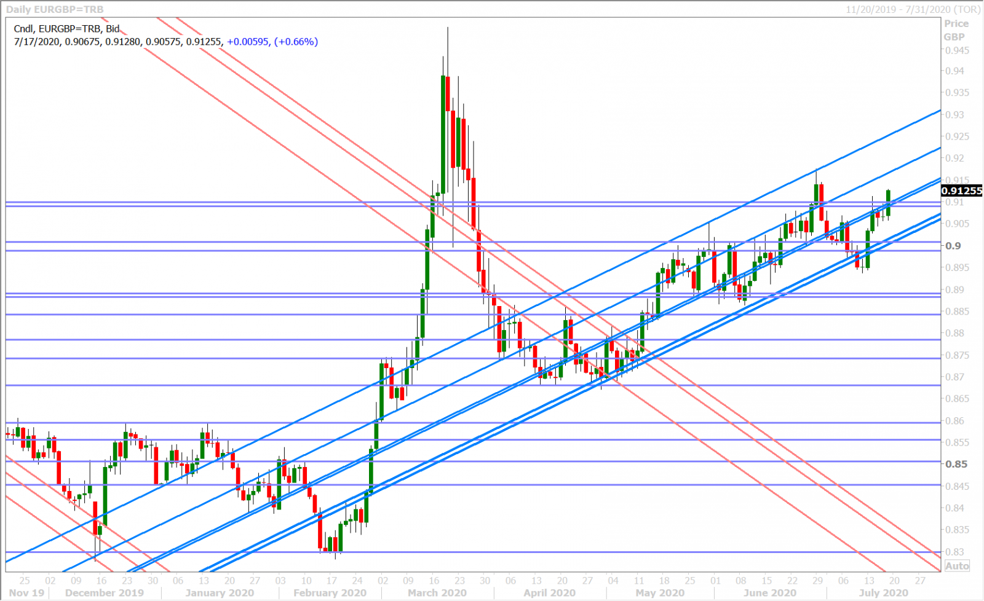The width and height of the screenshot is (984, 601).
Task: Click the 0.88 price axis tick
Action: [955, 333]
